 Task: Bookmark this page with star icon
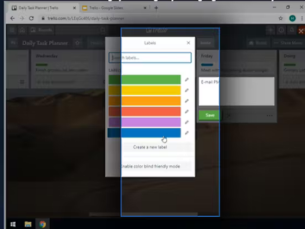pyautogui.click(x=281, y=18)
